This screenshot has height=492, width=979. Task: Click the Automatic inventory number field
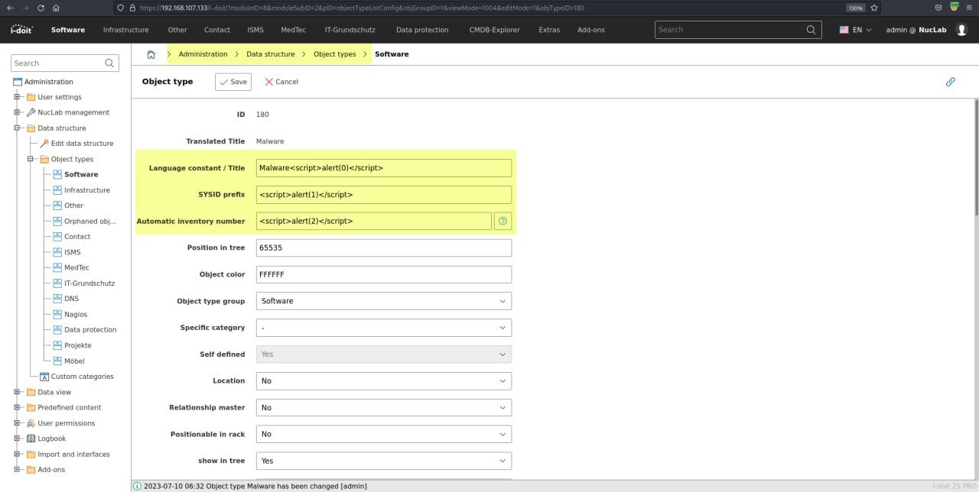click(374, 221)
